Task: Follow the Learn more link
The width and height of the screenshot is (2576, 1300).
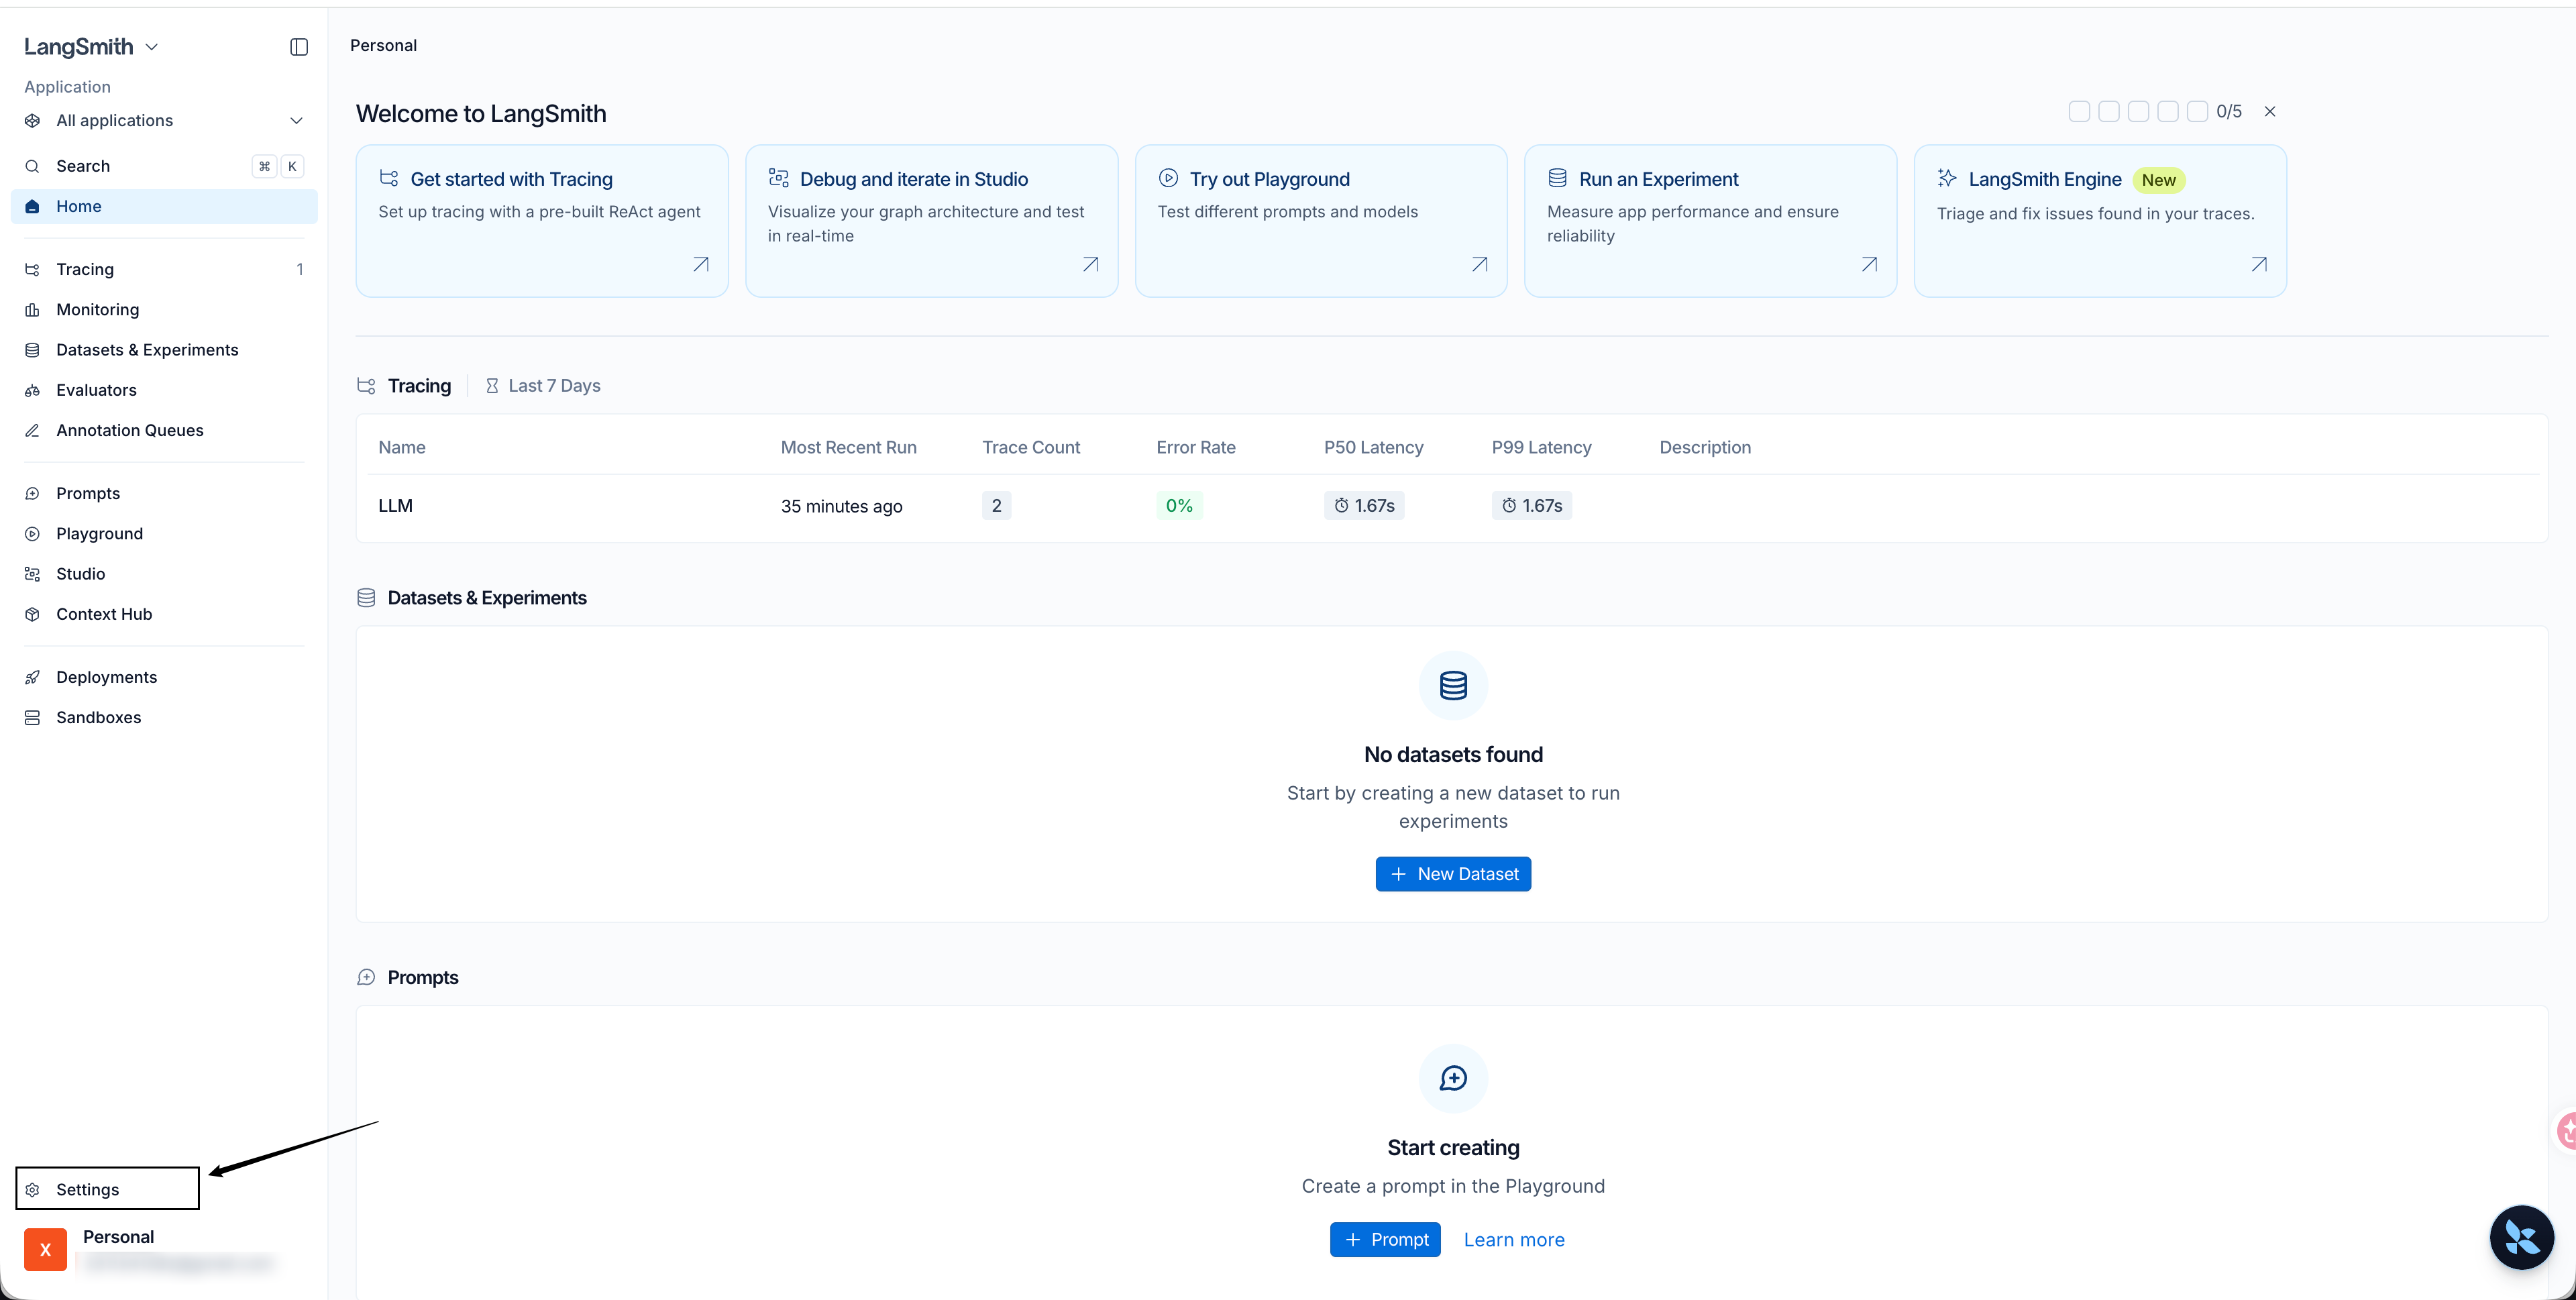Action: [1514, 1239]
